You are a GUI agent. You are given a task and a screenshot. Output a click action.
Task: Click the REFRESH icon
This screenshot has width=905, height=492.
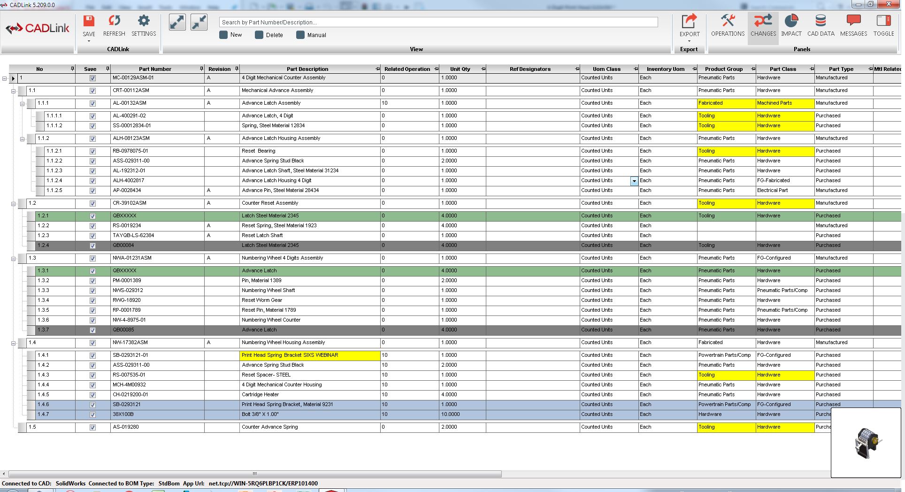pyautogui.click(x=114, y=21)
